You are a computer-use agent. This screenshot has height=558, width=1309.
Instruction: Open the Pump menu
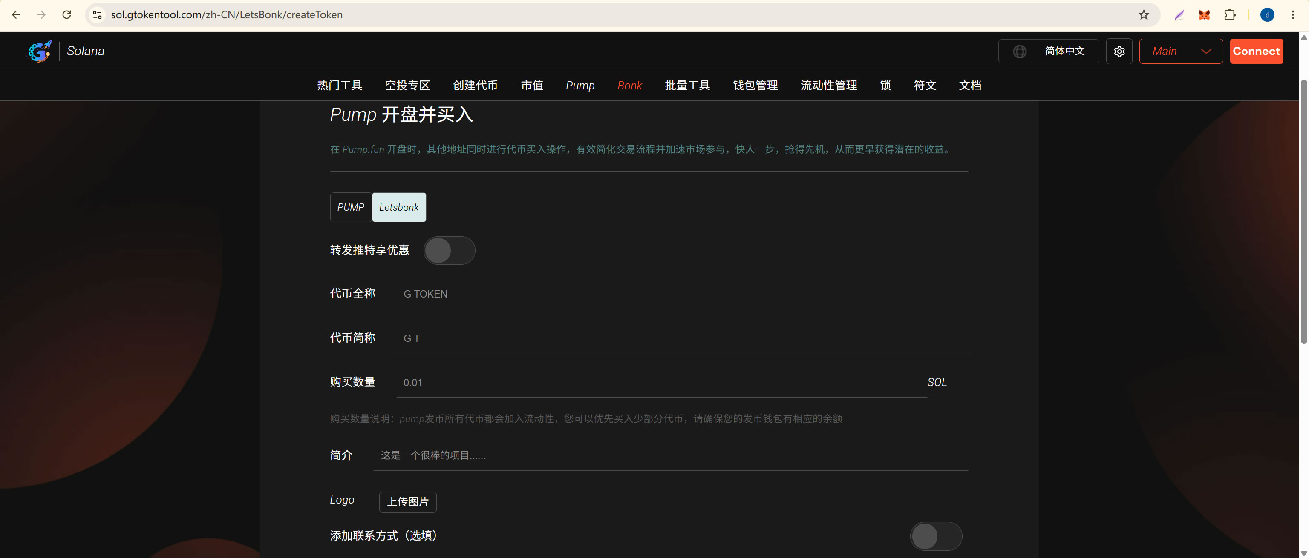coord(580,85)
